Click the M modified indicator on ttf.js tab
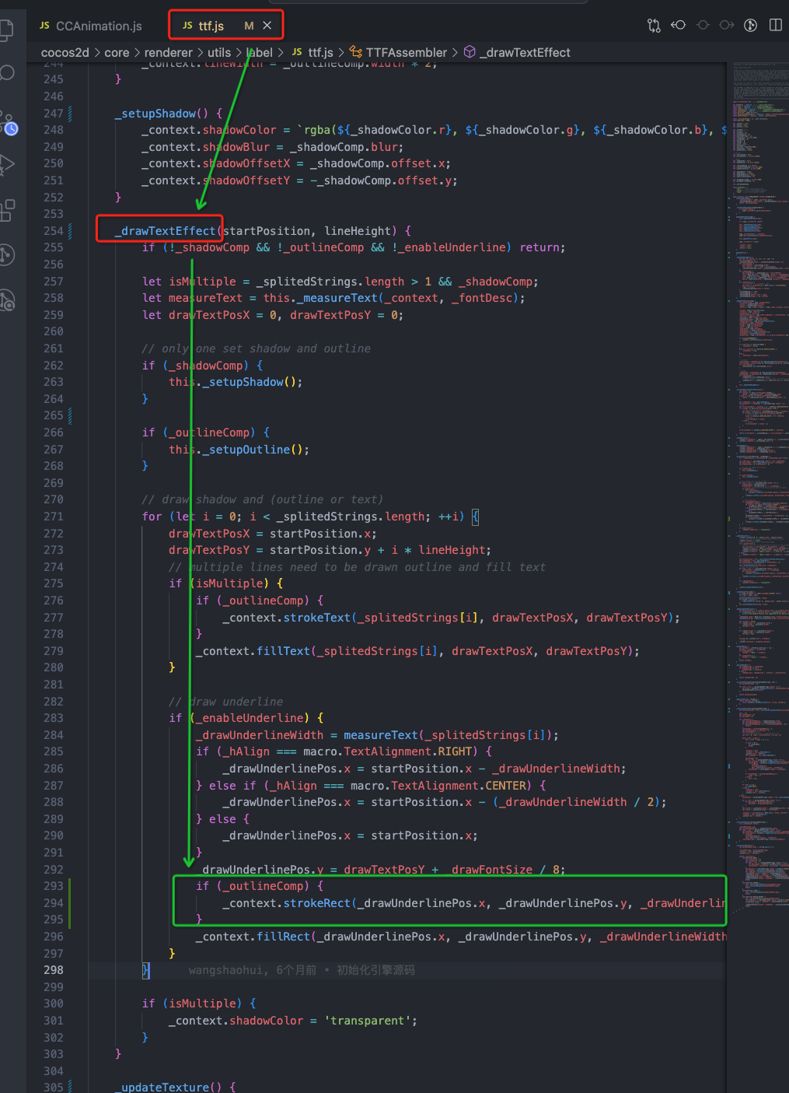The width and height of the screenshot is (789, 1093). (x=249, y=26)
